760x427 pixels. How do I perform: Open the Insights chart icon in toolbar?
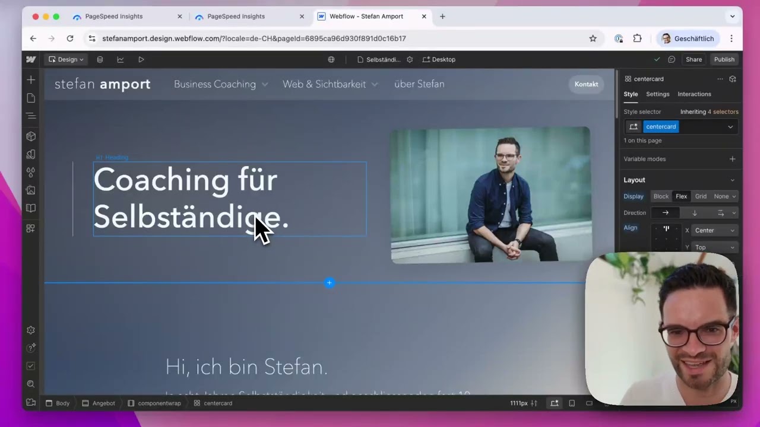coord(121,59)
